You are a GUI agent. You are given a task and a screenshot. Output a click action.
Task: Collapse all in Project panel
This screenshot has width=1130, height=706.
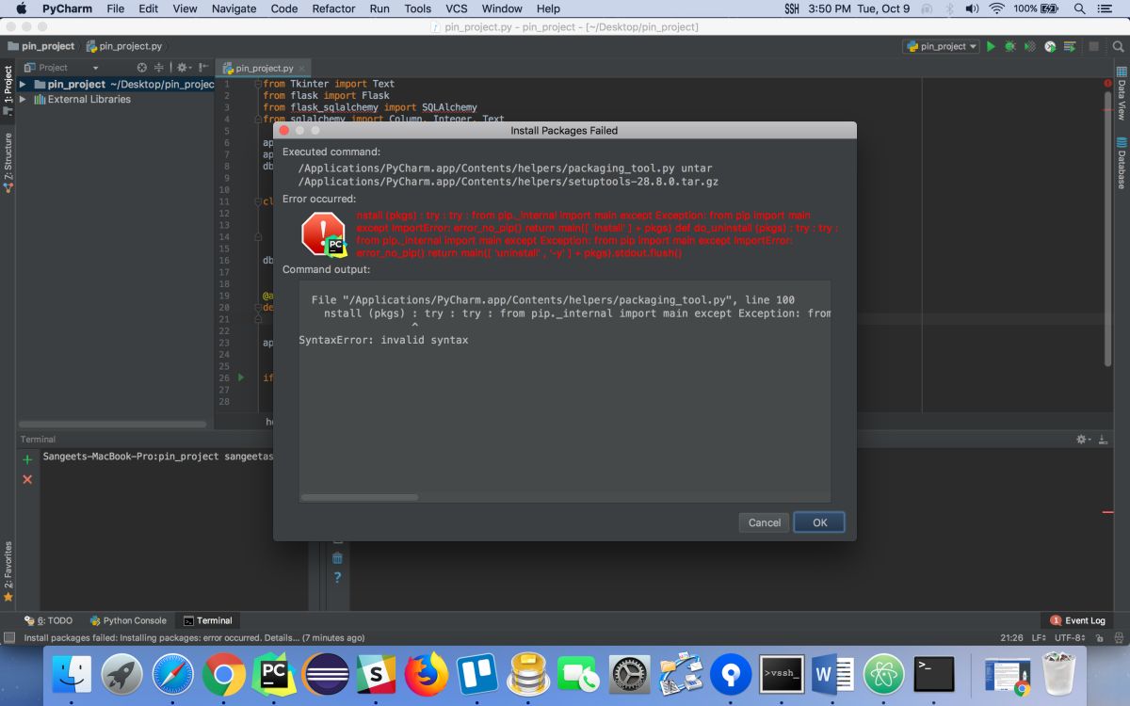[160, 68]
